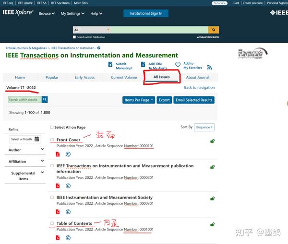The width and height of the screenshot is (288, 244).
Task: Click the Submit Manuscript document icon
Action: pyautogui.click(x=110, y=64)
